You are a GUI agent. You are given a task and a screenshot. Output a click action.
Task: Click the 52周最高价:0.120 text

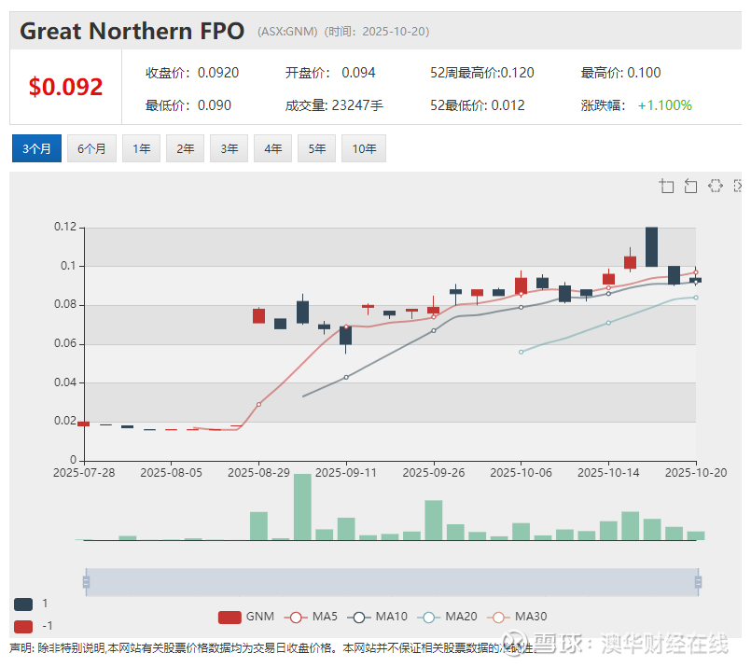(481, 73)
